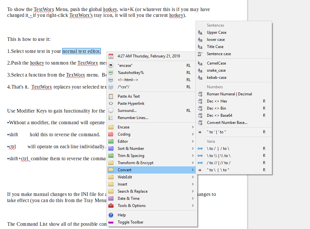Click the red Coding folder icon
This screenshot has width=310, height=229.
(x=111, y=134)
